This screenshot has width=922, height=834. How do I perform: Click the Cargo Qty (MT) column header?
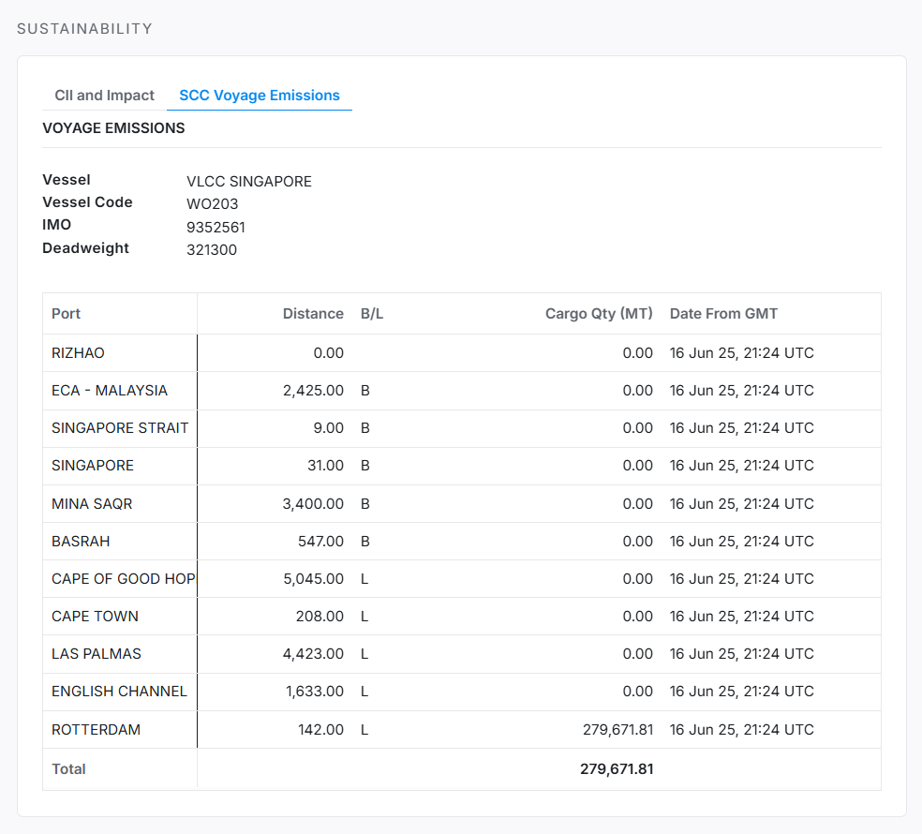pos(599,314)
